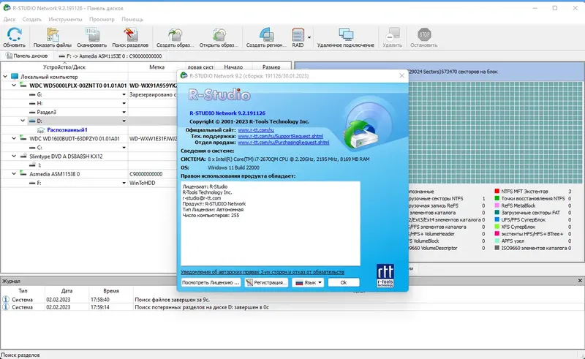Collapse the WDC WD5000LPLX disk node
Viewport: 585px width, 359px height.
(14, 86)
